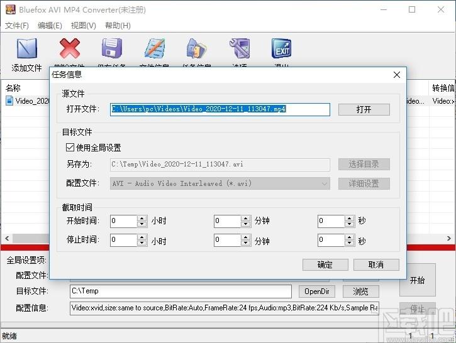Open the options (选项) toolbar icon
The width and height of the screenshot is (456, 343).
[239, 49]
